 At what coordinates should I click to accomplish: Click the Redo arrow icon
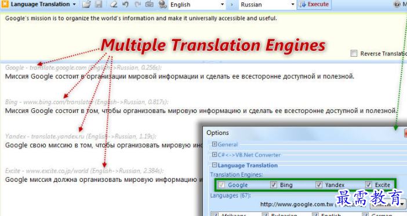pos(137,5)
